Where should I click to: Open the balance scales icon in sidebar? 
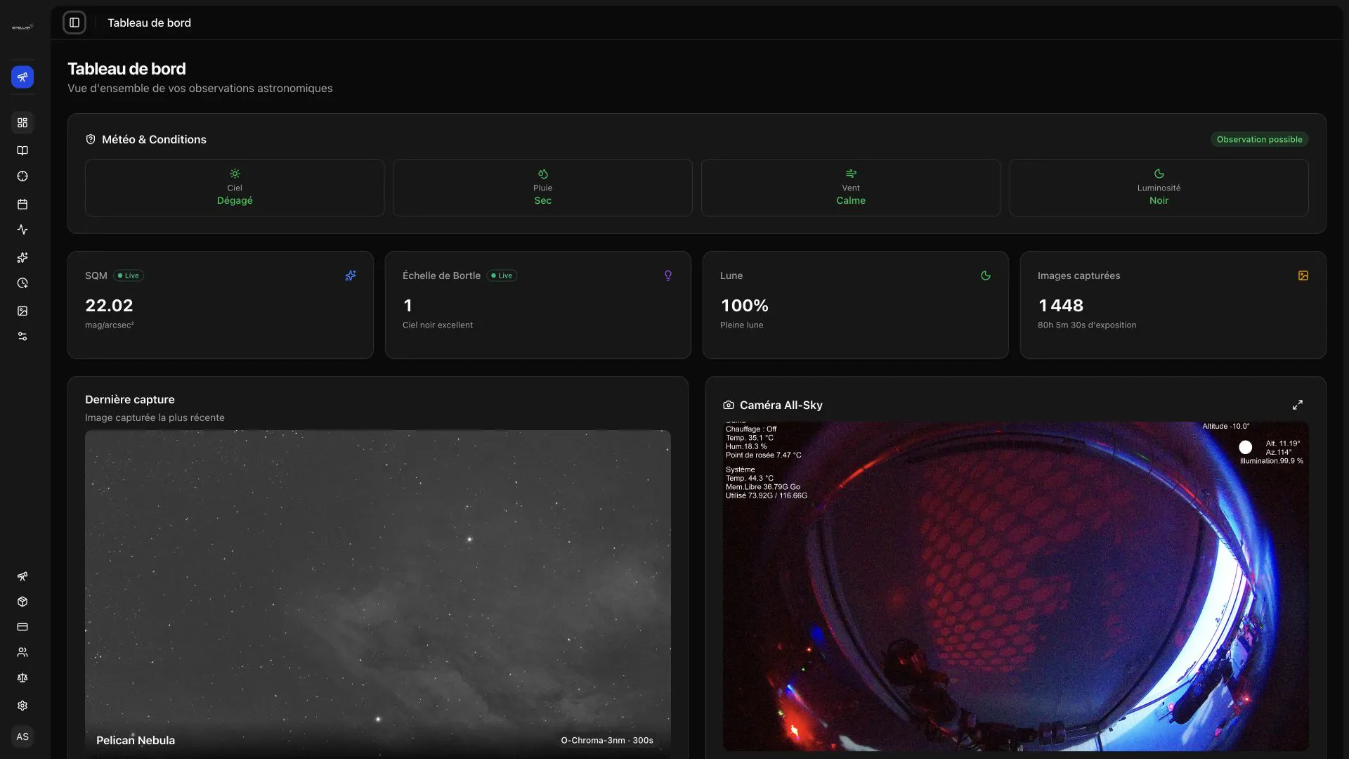[x=22, y=678]
